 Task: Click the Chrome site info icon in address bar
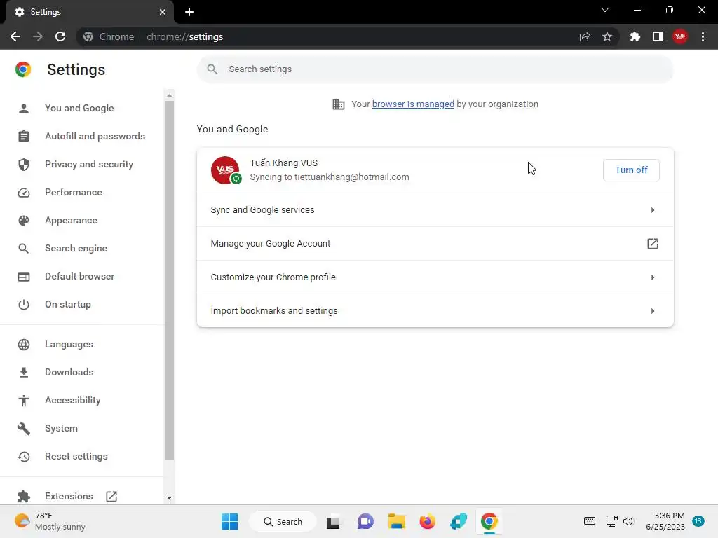click(x=88, y=36)
